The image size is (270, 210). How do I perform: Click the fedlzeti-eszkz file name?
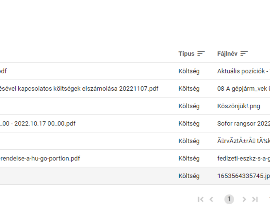tap(244, 158)
